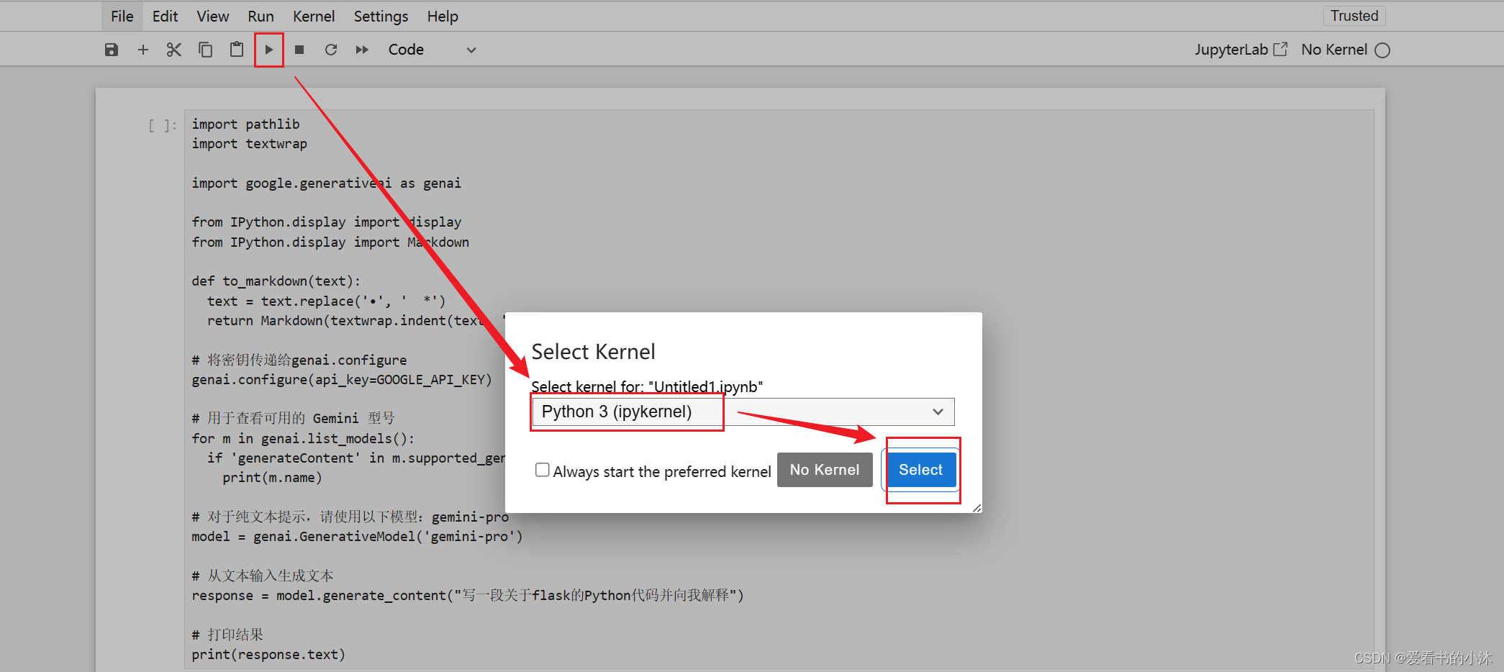Confirm kernel with the Select button
The width and height of the screenshot is (1504, 672).
[920, 470]
